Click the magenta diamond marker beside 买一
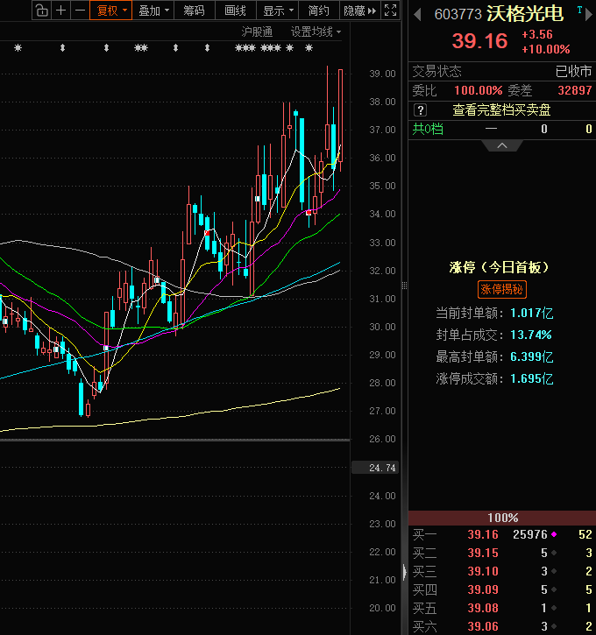 point(554,534)
